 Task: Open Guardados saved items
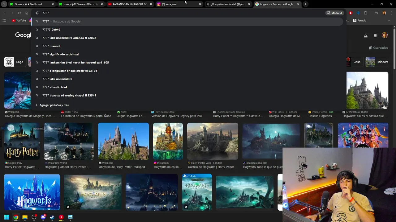click(x=378, y=48)
